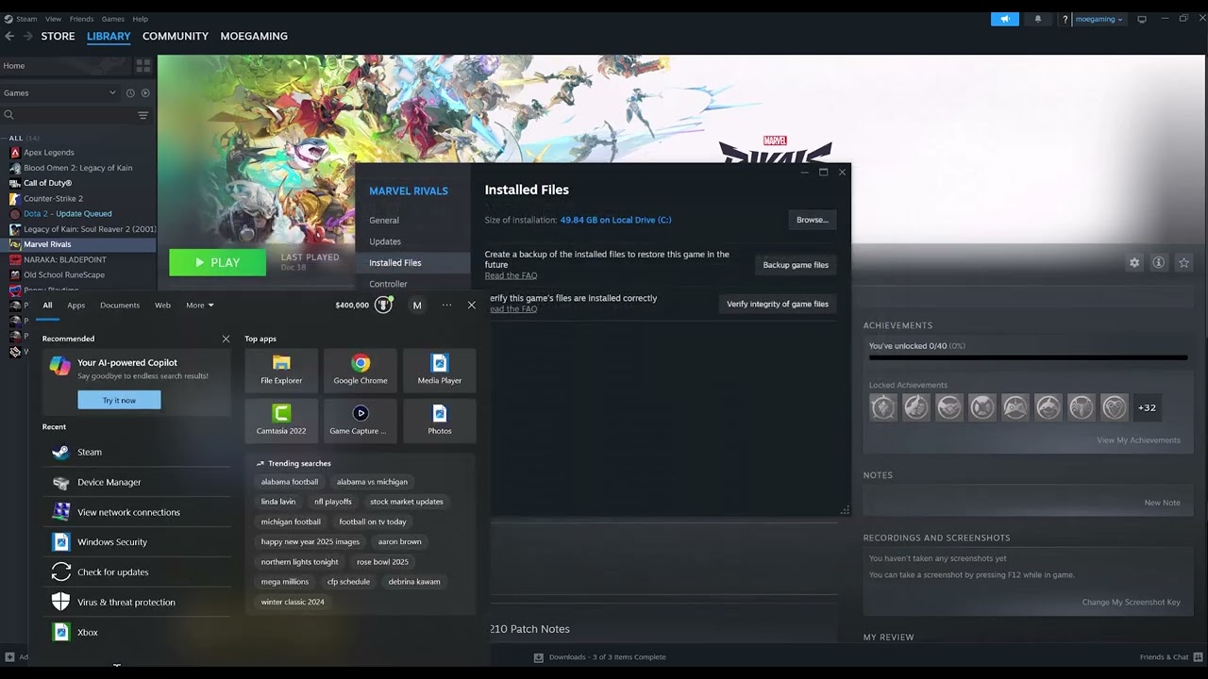This screenshot has width=1208, height=679.
Task: Click the Browse button for installed files
Action: (812, 220)
